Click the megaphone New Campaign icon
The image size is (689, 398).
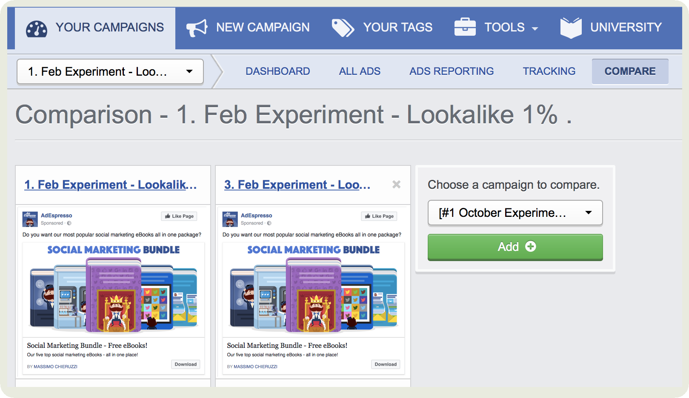click(x=197, y=28)
